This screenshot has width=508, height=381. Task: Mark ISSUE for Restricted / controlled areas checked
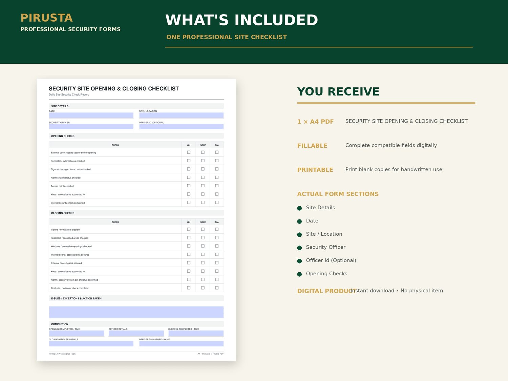pos(203,238)
